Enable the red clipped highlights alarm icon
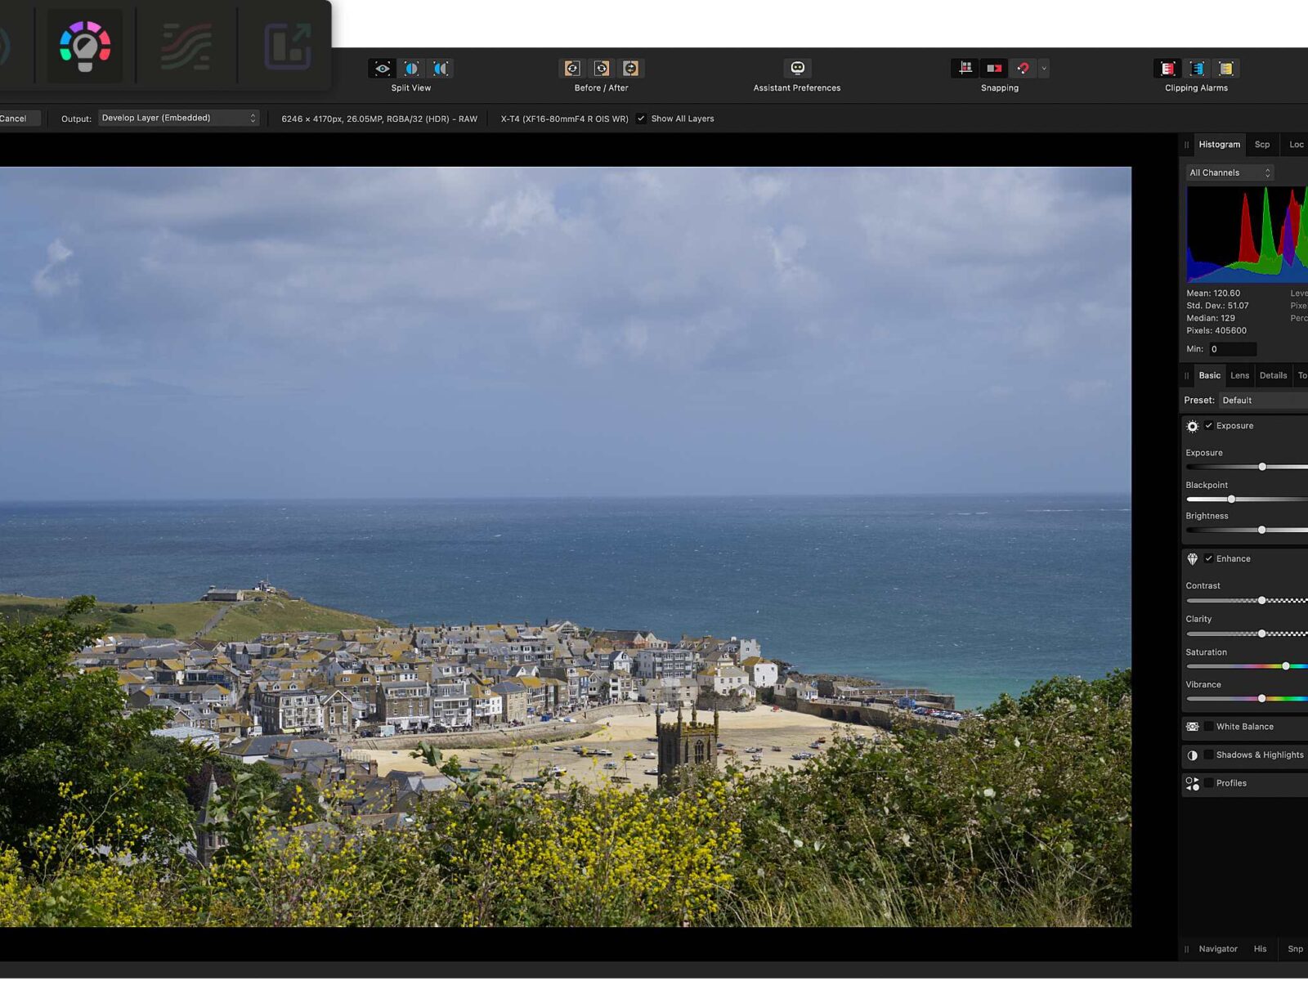This screenshot has height=981, width=1308. [1167, 69]
